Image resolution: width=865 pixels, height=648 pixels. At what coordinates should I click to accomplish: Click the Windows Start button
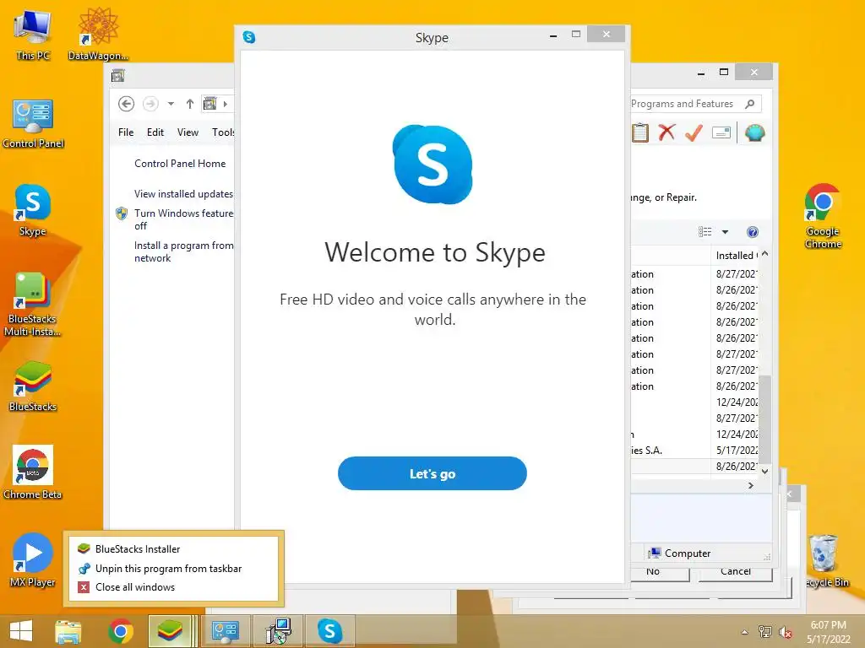click(21, 631)
